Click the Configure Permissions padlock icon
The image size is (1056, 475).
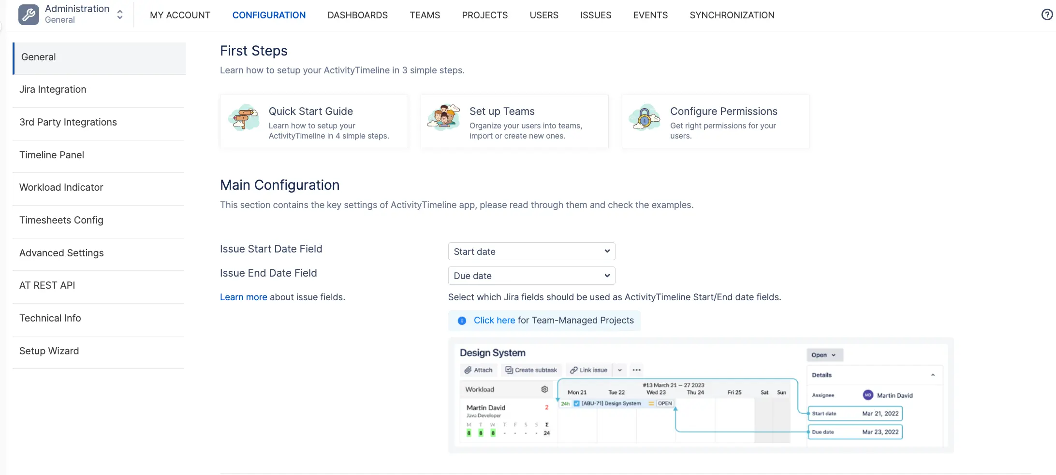[x=645, y=117]
